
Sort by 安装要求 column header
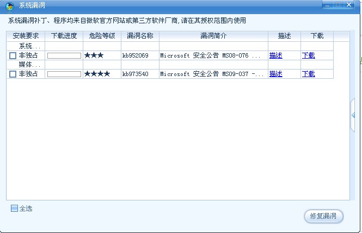26,36
